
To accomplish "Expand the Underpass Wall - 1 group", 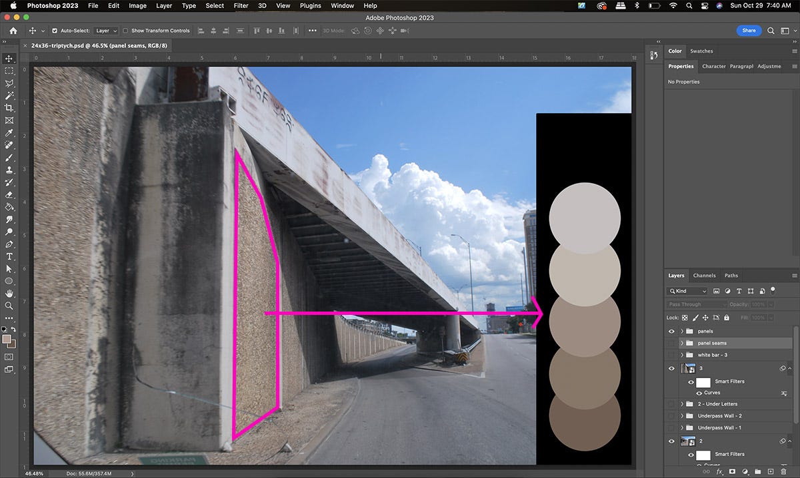I will tap(681, 427).
